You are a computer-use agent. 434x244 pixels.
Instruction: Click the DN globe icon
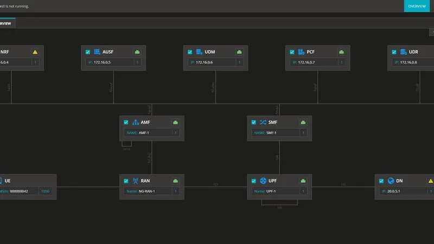click(391, 181)
